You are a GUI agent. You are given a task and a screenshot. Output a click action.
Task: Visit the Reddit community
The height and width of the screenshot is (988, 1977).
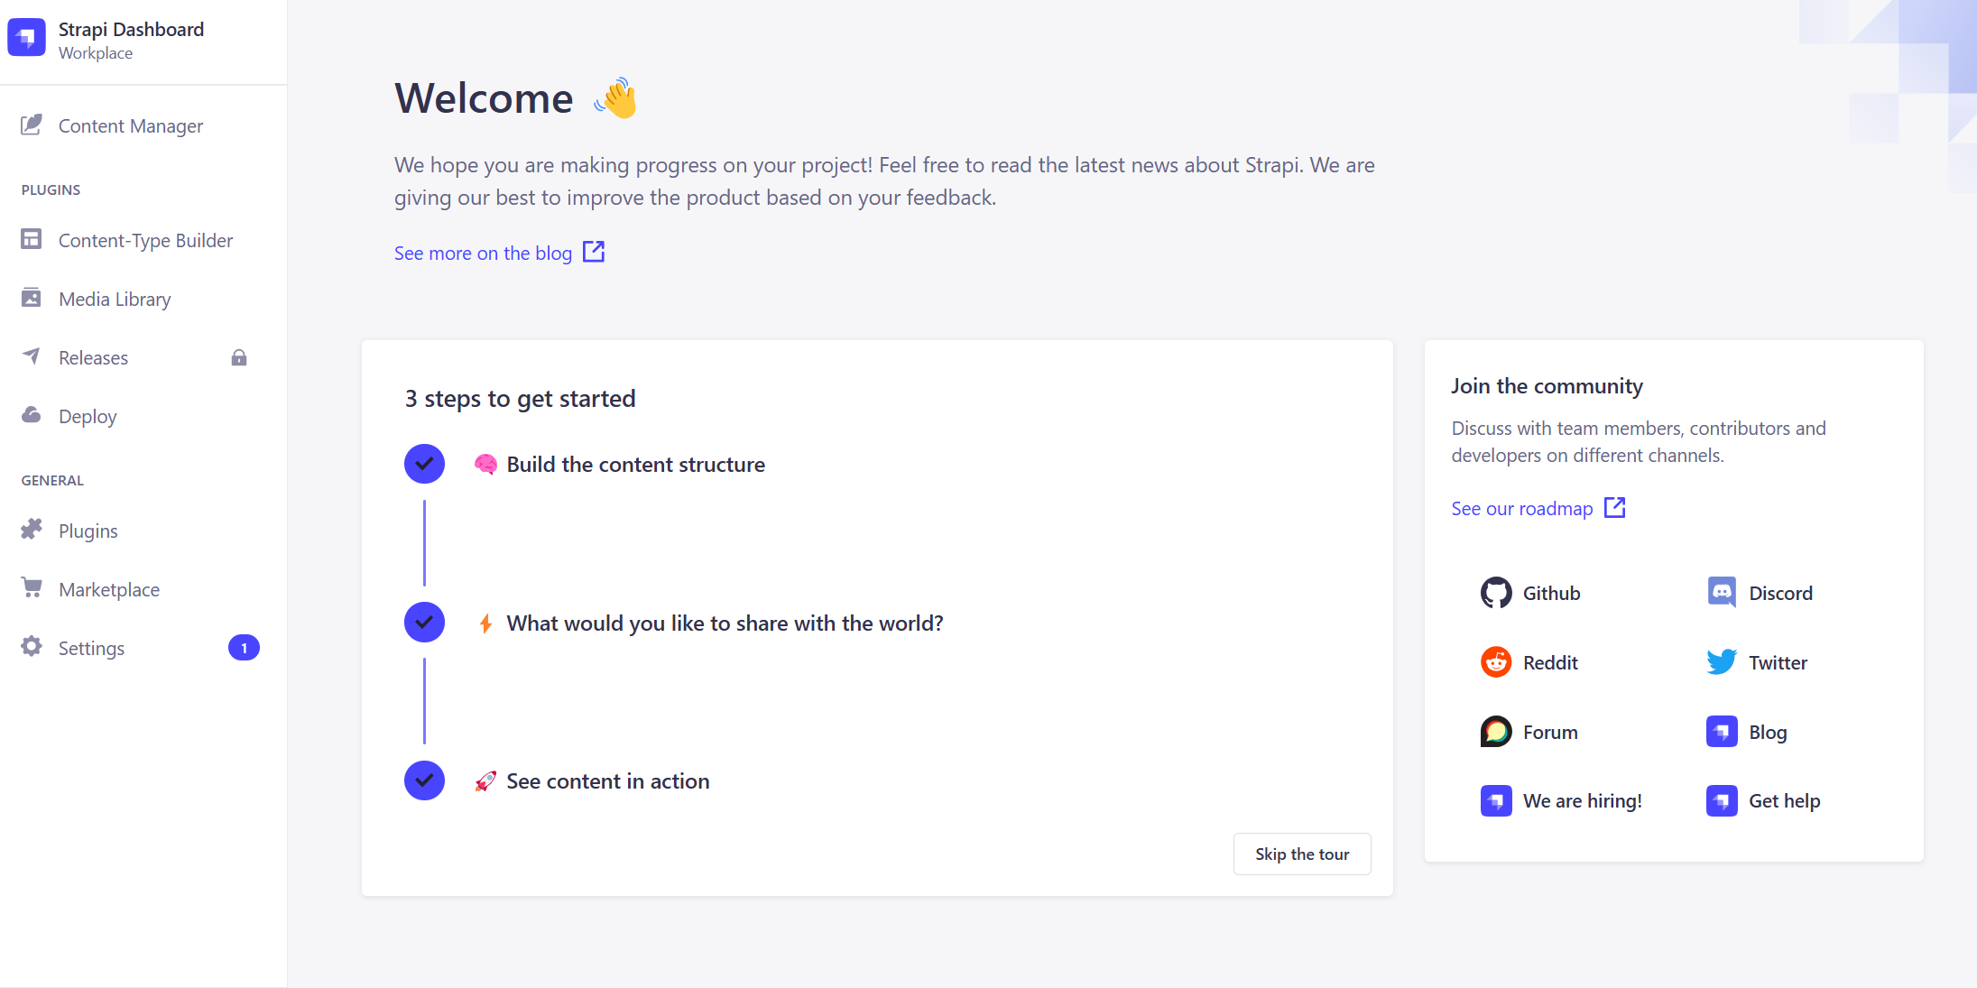coord(1530,662)
